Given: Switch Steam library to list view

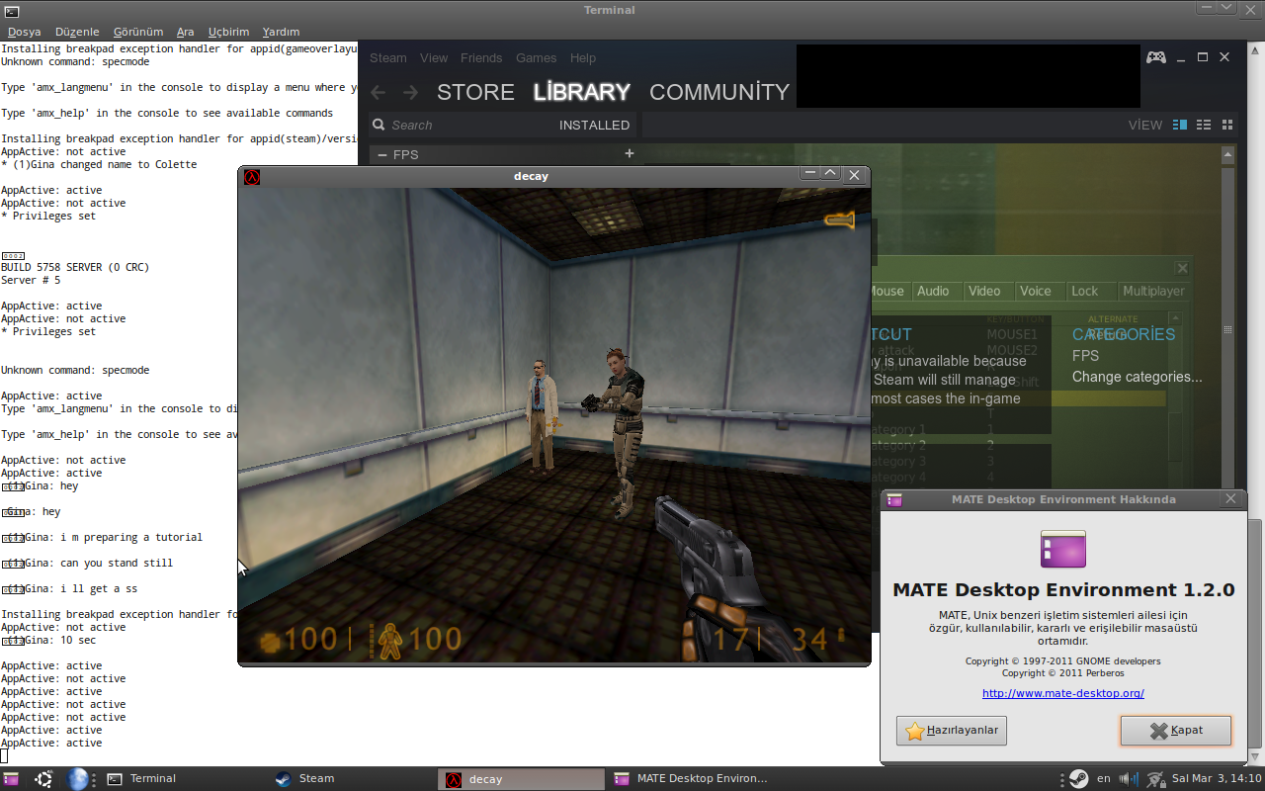Looking at the screenshot, I should (1204, 126).
